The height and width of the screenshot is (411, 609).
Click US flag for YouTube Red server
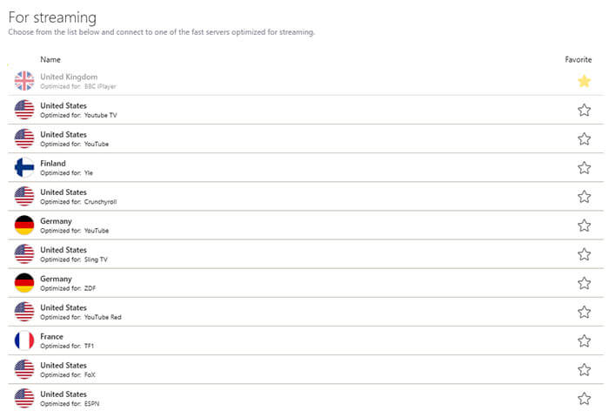coord(24,312)
